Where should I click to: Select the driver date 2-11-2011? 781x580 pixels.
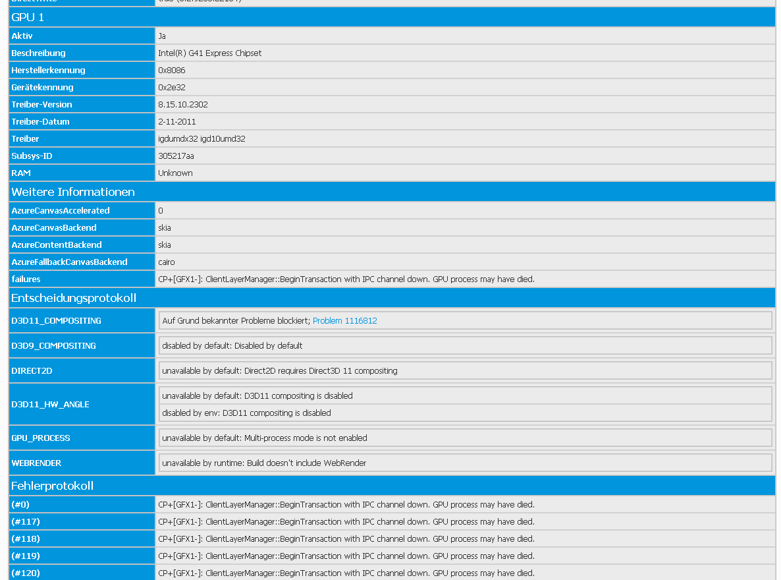click(x=177, y=122)
